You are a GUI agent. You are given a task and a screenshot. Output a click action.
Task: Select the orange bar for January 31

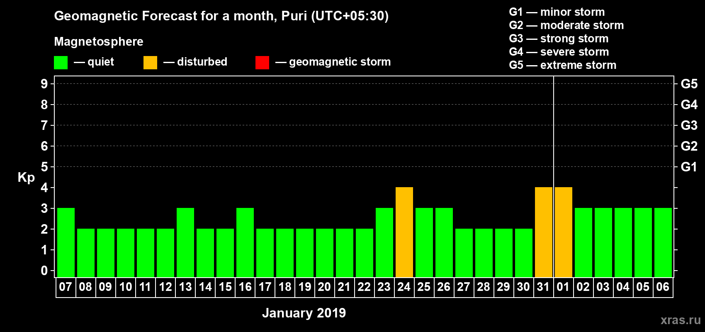[x=544, y=232]
